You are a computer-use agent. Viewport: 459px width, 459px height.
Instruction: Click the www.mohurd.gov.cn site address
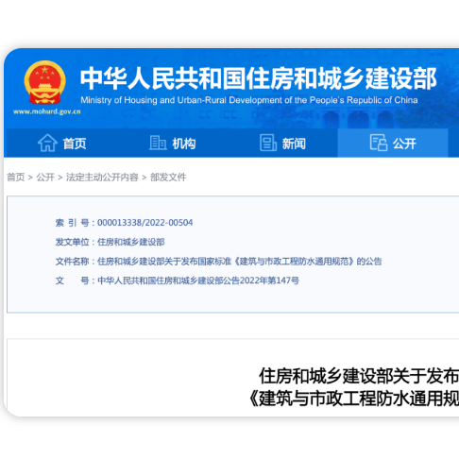[x=47, y=111]
